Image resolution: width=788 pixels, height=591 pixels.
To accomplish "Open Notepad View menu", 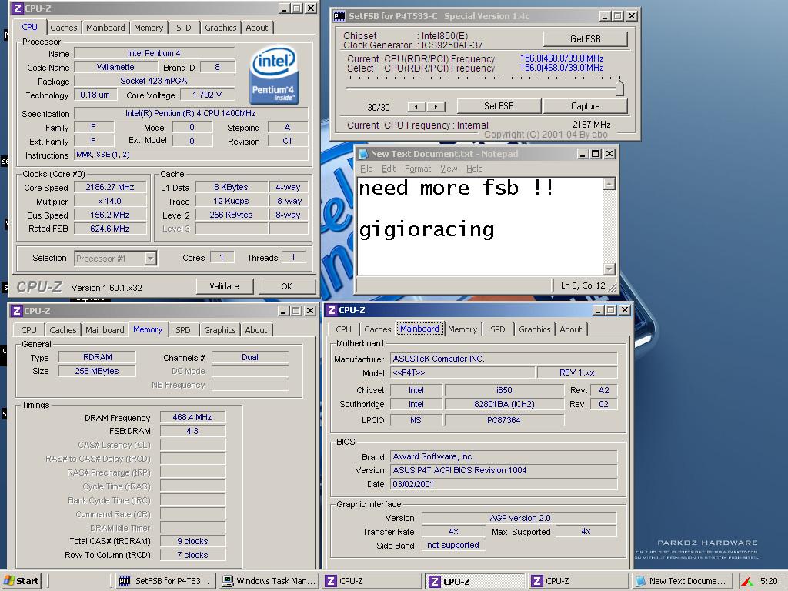I will coord(449,169).
